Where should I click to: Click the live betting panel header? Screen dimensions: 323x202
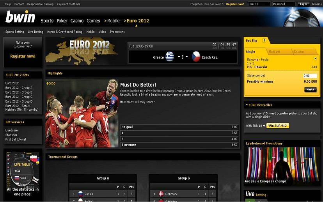point(282,194)
